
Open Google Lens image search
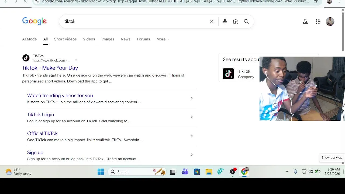(x=236, y=22)
